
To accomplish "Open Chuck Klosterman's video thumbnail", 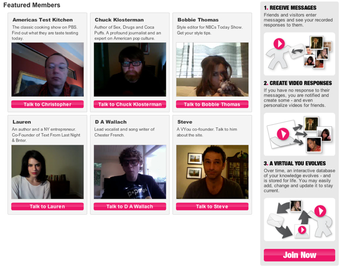I will click(x=130, y=69).
